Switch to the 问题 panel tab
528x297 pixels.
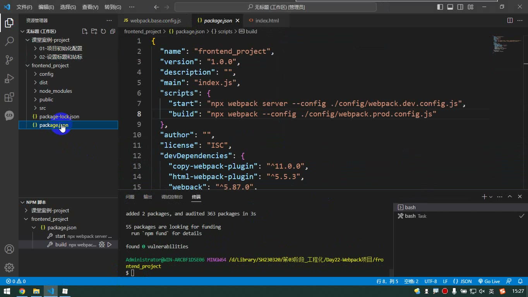point(130,197)
